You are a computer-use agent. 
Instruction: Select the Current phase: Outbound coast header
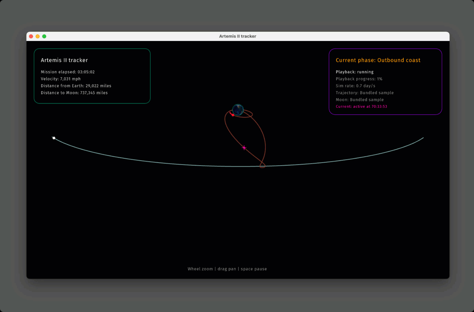click(378, 60)
